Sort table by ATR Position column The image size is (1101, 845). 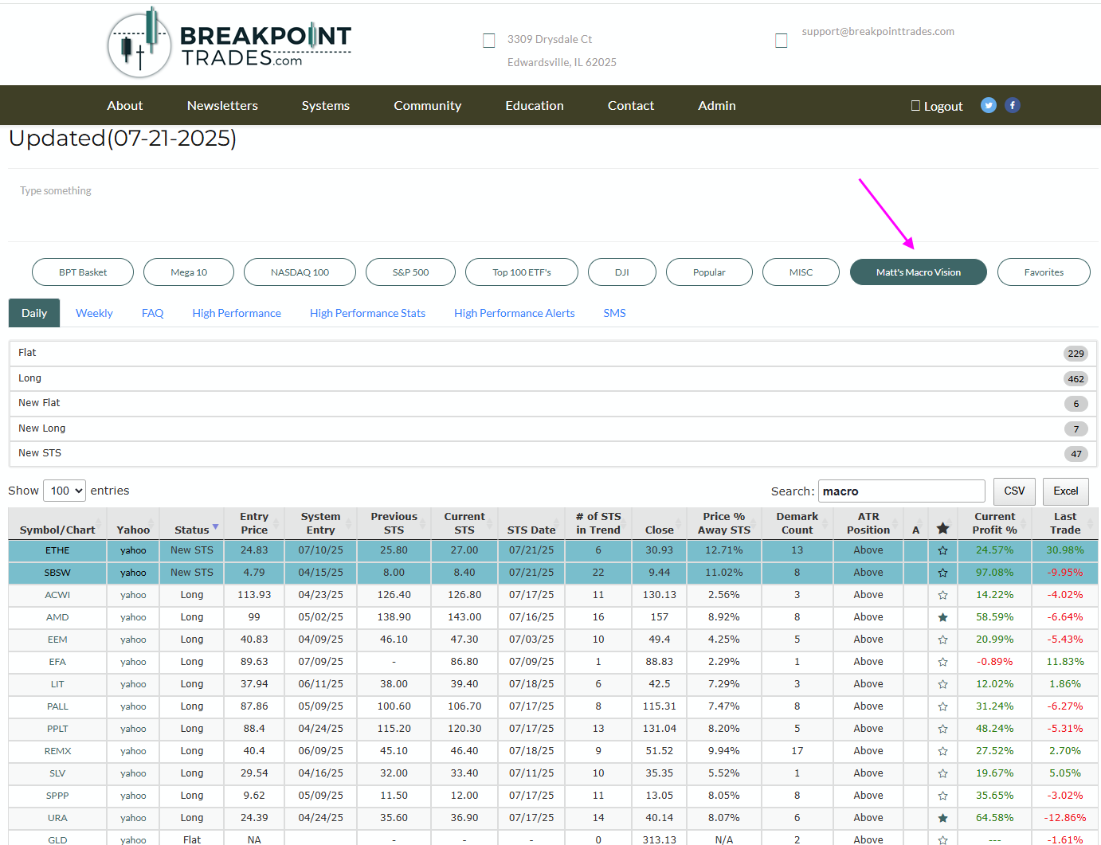click(868, 523)
